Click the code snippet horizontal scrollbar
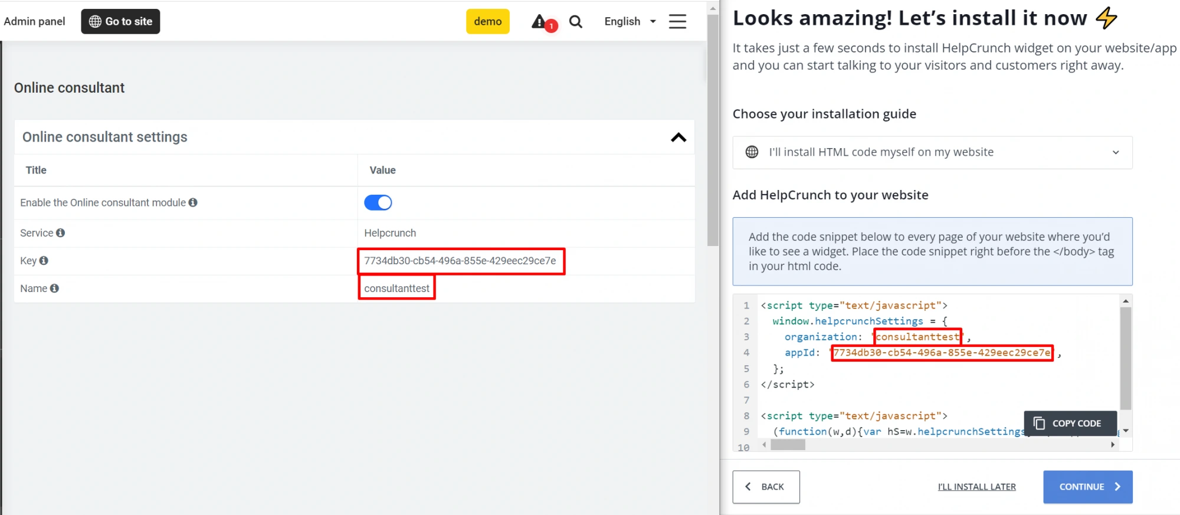The image size is (1180, 515). 788,445
